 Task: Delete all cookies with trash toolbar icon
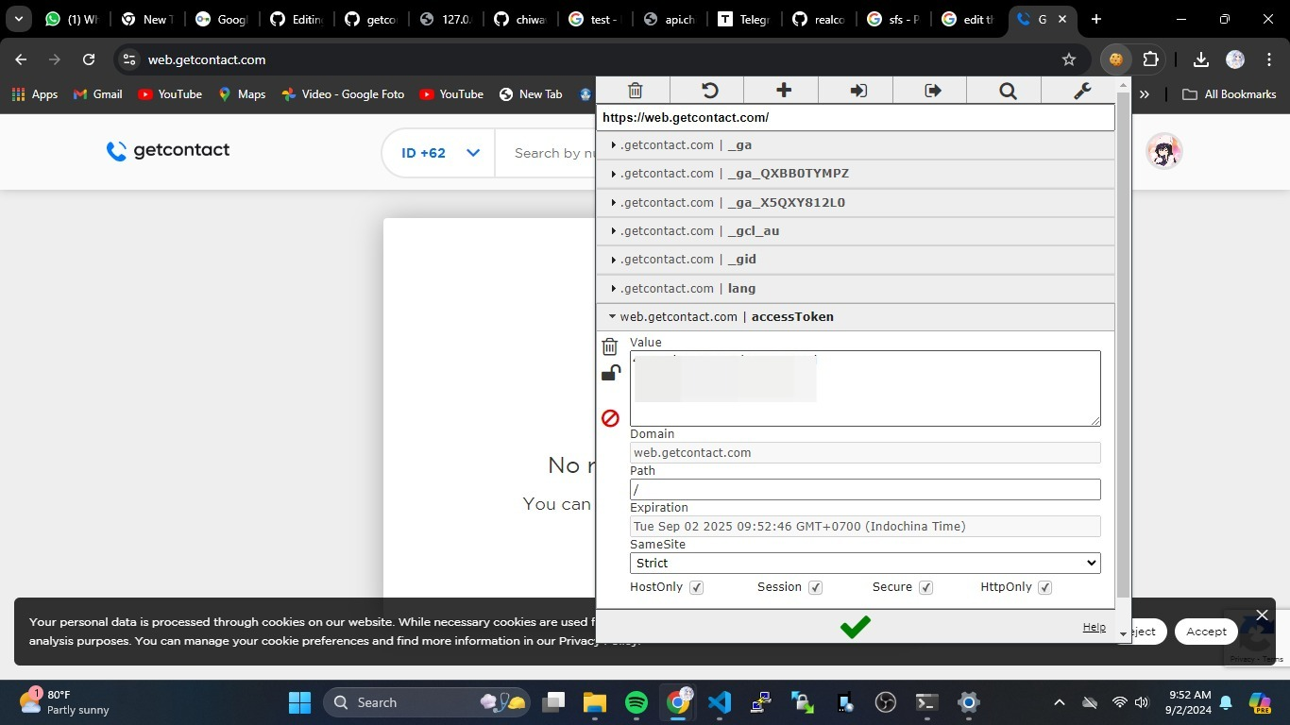point(635,90)
